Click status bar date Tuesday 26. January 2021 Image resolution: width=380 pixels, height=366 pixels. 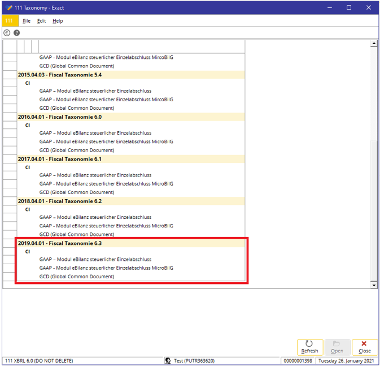pyautogui.click(x=346, y=361)
